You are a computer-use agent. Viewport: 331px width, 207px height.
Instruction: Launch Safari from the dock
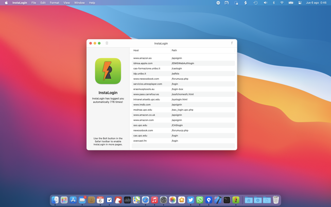[146, 200]
